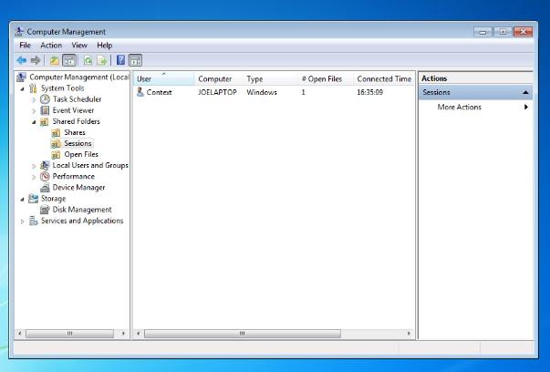Click the Computer Management title bar icon

click(x=19, y=32)
